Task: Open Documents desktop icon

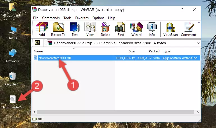Action: pyautogui.click(x=13, y=10)
